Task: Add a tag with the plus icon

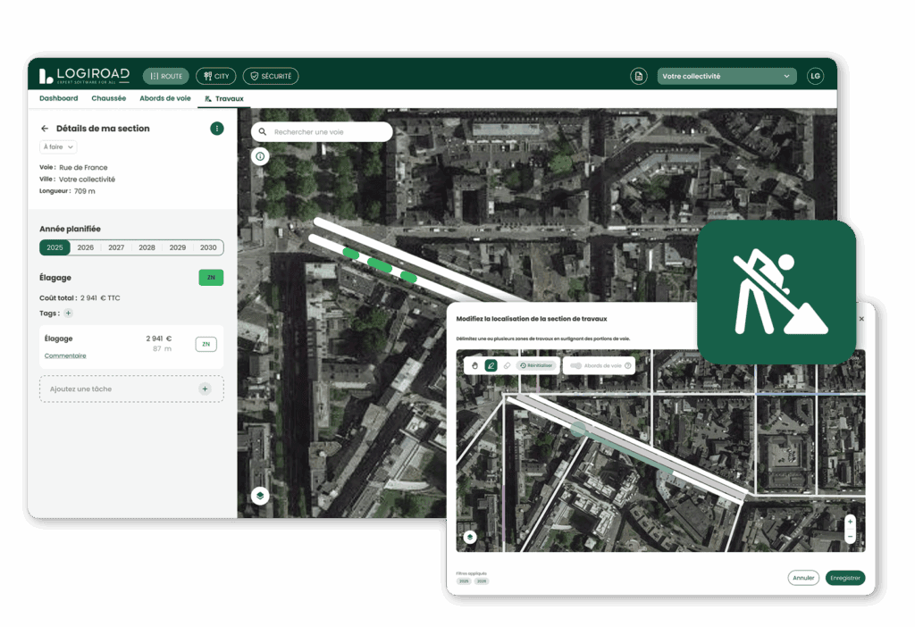Action: point(69,313)
